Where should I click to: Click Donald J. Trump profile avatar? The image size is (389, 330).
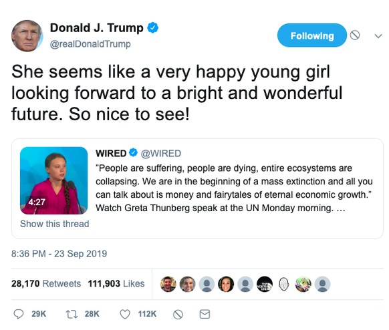[27, 35]
